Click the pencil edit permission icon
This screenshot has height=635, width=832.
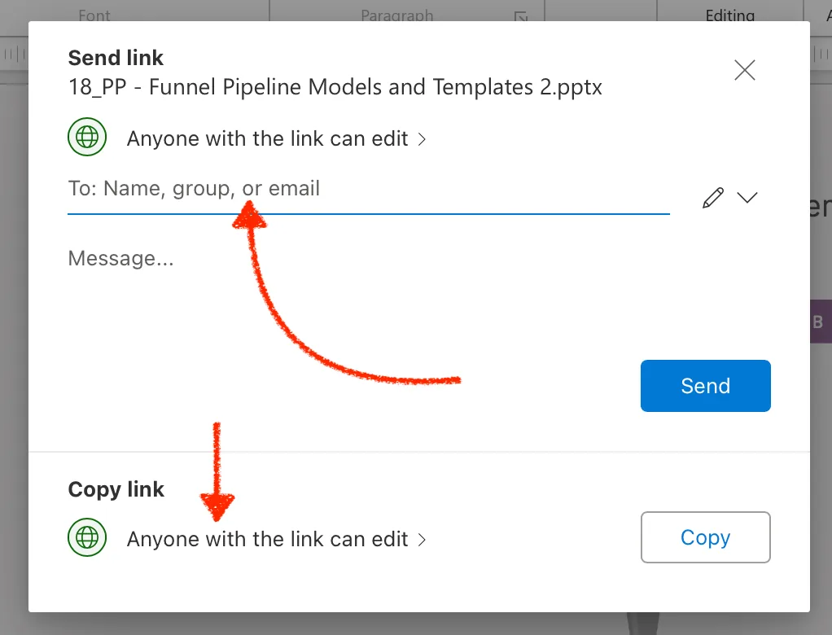(x=712, y=198)
